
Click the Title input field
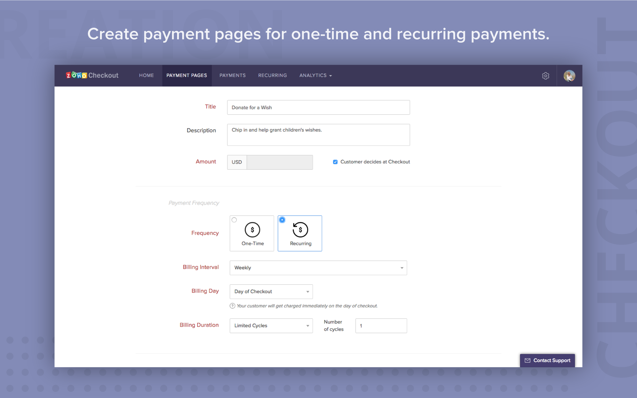click(x=318, y=108)
